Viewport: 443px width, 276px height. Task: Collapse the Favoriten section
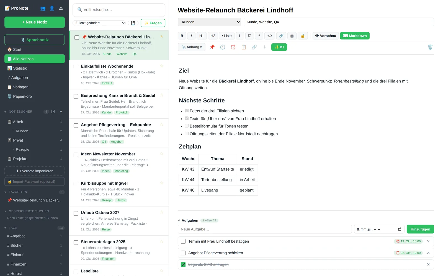click(5, 192)
